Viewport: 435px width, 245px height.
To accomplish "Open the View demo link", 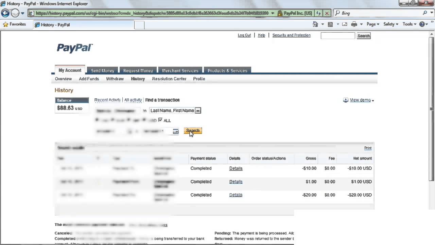I will (360, 100).
